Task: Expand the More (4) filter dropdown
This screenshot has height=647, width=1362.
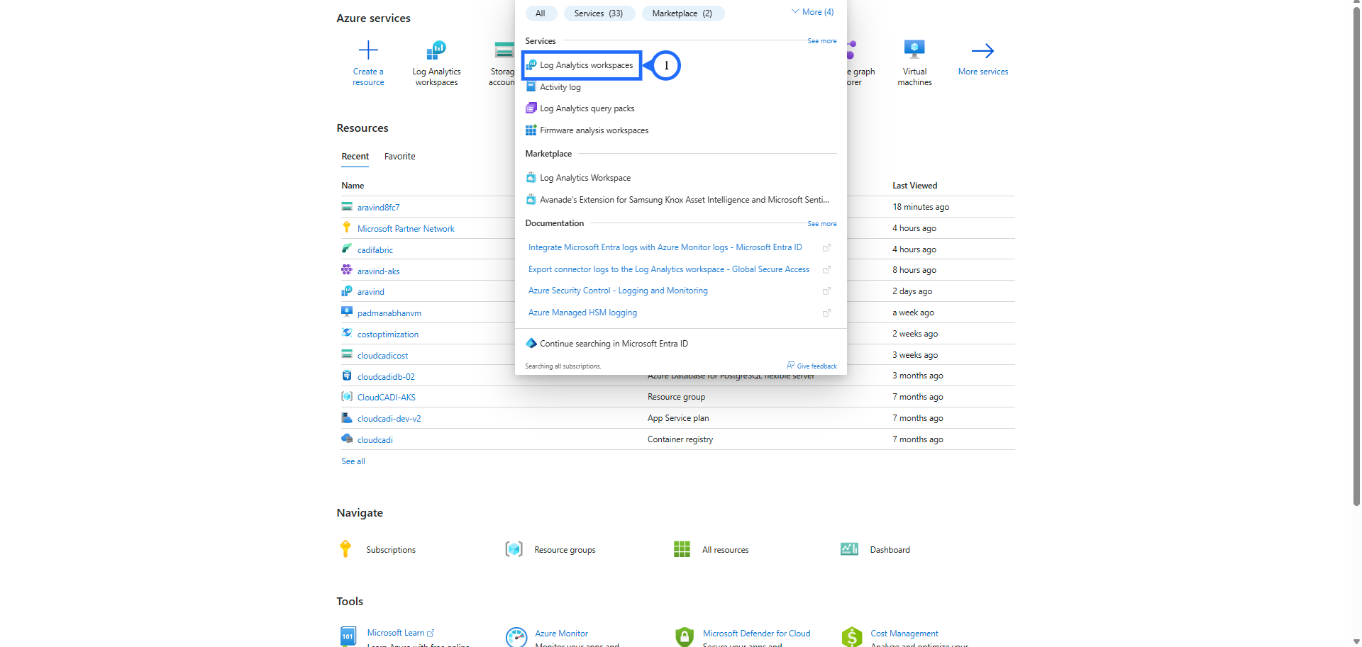Action: click(x=813, y=12)
